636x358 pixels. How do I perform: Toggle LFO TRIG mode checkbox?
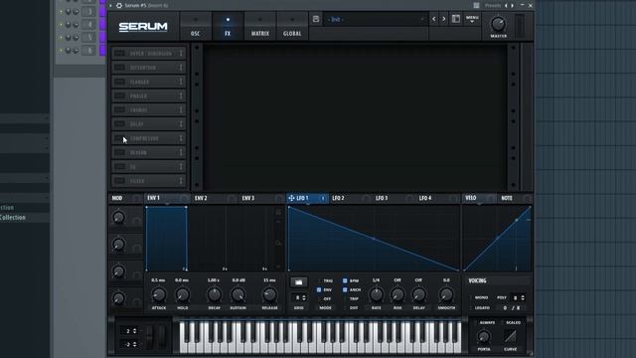[319, 280]
